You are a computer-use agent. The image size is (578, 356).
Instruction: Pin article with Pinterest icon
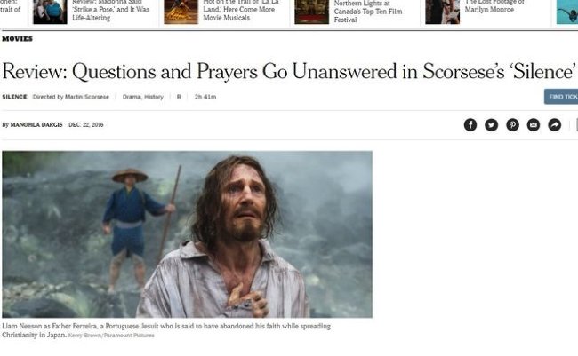pos(512,125)
